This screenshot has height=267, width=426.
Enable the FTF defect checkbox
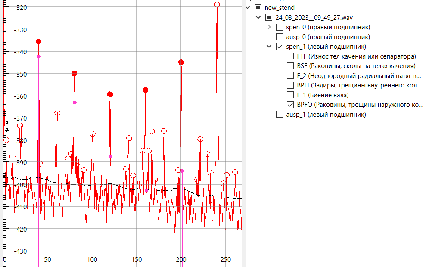[x=290, y=56]
